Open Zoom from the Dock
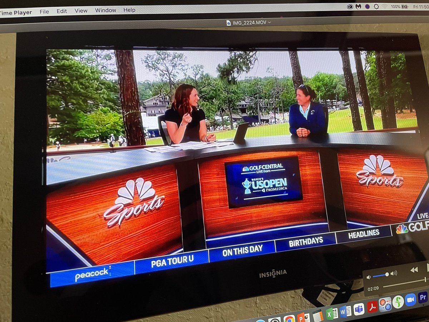 (x=410, y=299)
